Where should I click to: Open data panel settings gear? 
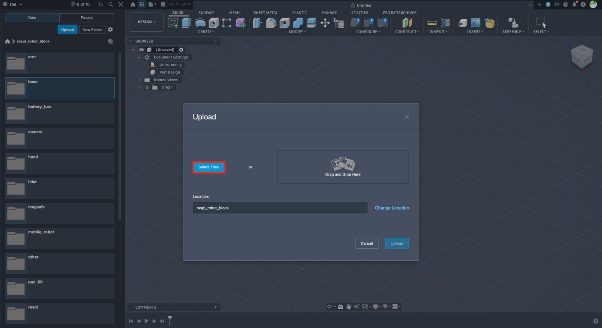[111, 30]
